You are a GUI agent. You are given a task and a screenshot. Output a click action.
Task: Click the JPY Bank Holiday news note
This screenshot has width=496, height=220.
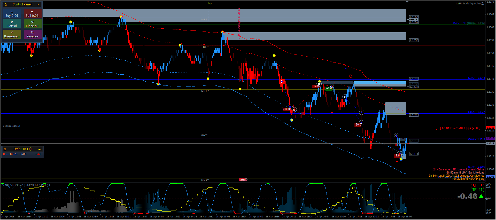coord(465,172)
